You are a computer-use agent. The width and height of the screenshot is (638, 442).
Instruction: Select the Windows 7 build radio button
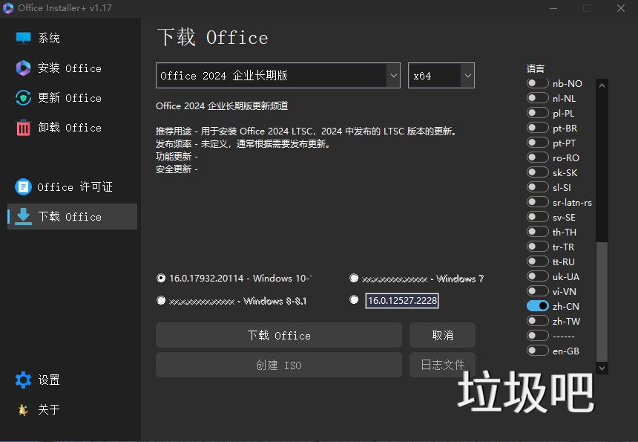(x=354, y=279)
